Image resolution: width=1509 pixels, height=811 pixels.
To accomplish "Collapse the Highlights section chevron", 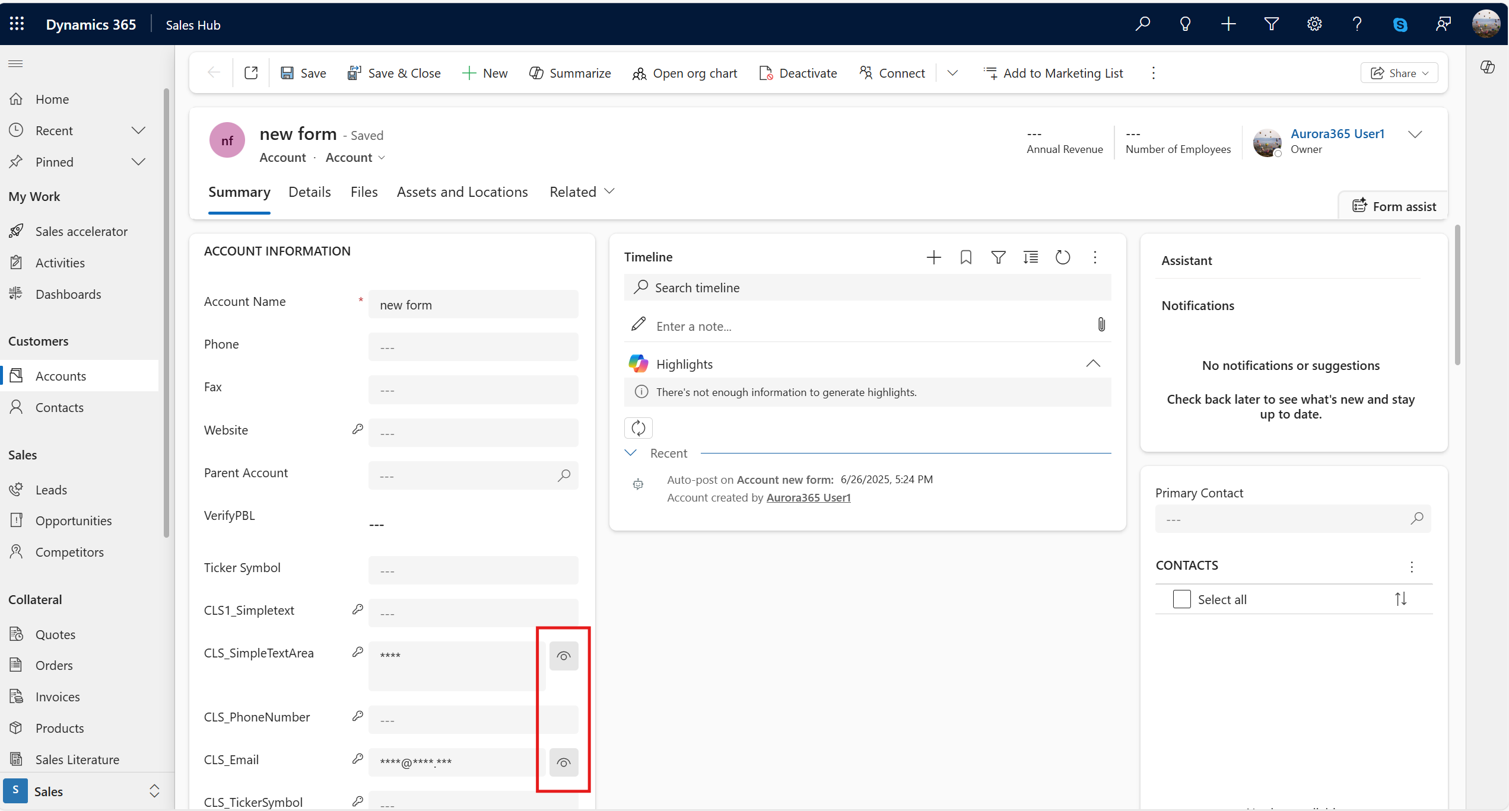I will 1093,364.
